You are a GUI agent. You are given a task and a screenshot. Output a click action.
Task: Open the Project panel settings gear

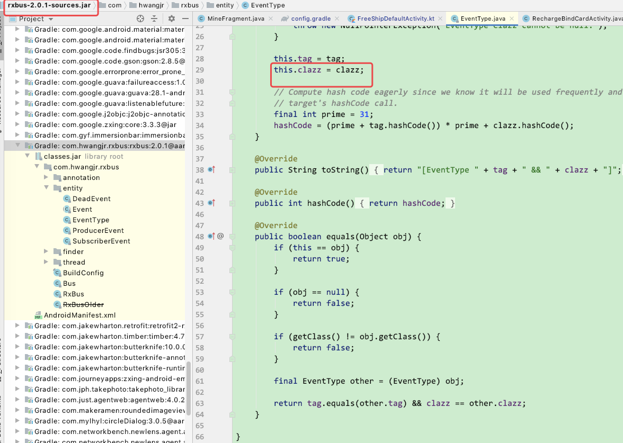[171, 17]
